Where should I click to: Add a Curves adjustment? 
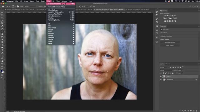pos(170,16)
